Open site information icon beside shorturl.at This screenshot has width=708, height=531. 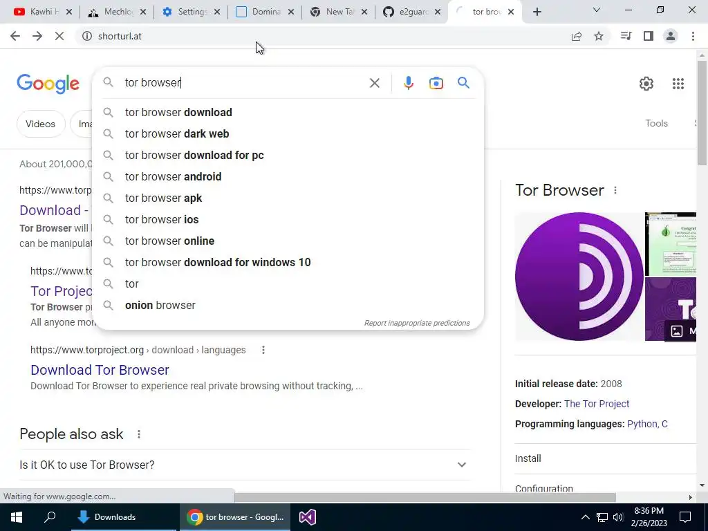(87, 36)
